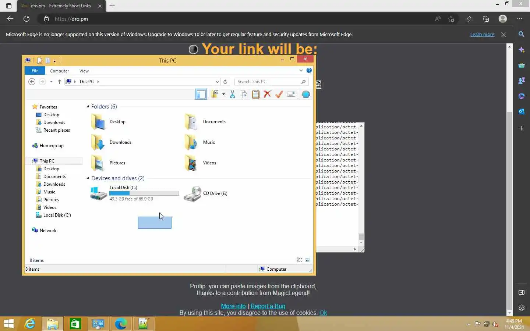Dismiss the Edge unsupported notification bar
530x331 pixels.
coord(504,35)
